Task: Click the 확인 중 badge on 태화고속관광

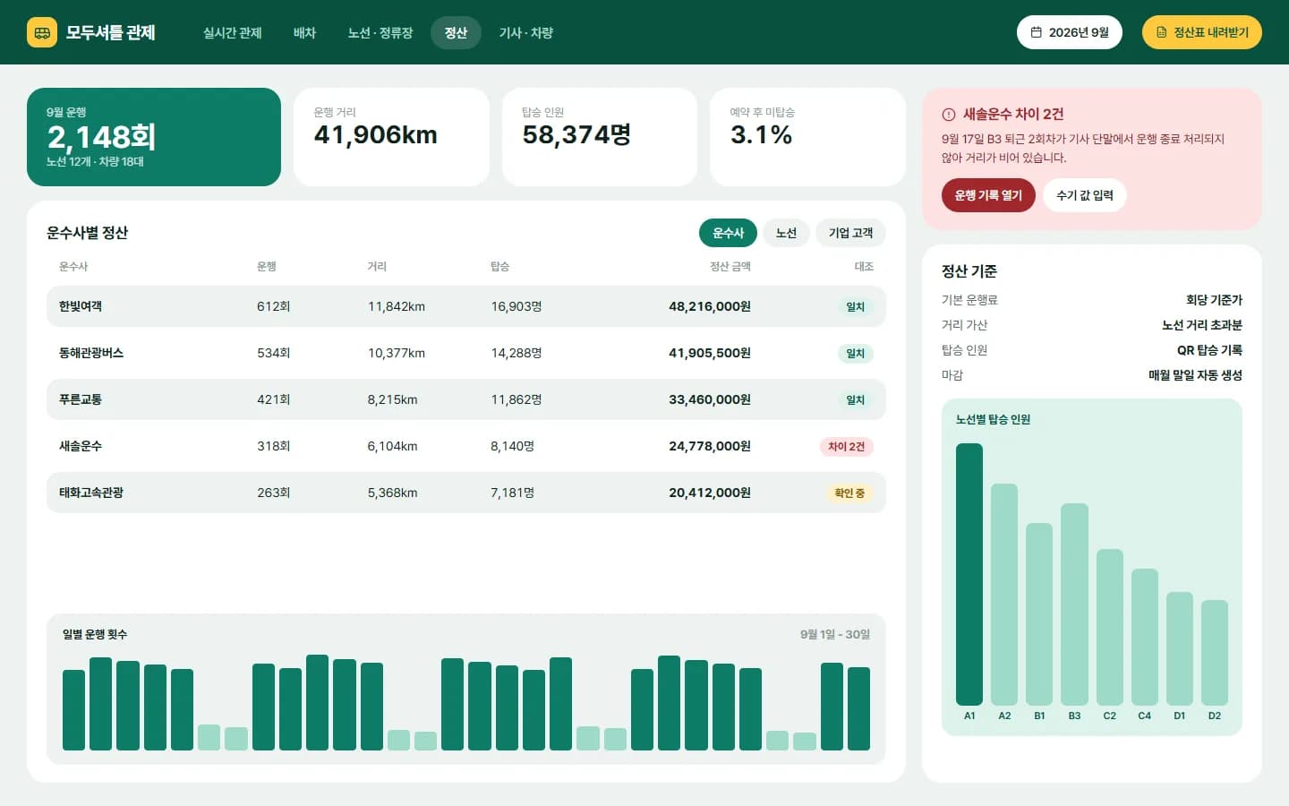Action: pyautogui.click(x=849, y=493)
